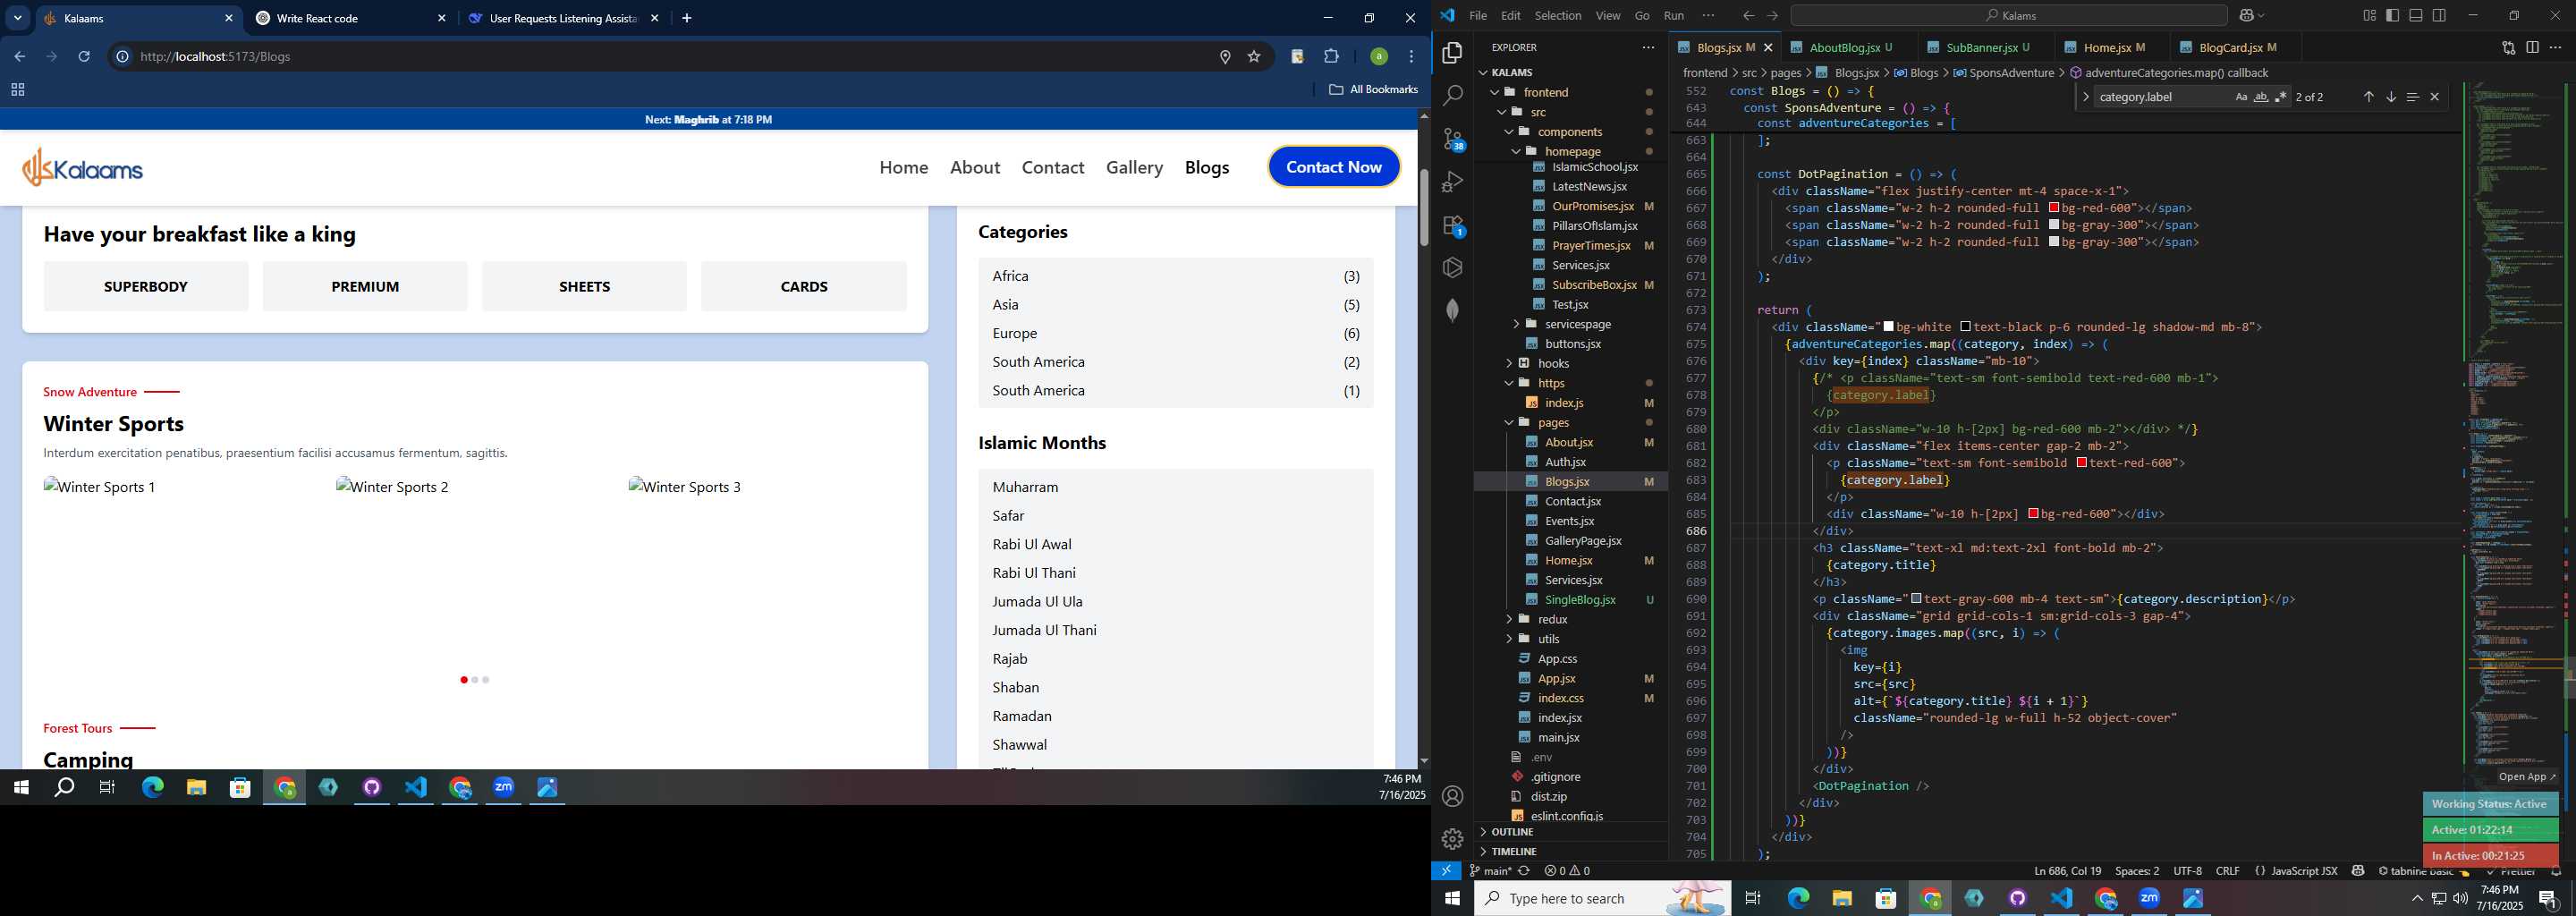Viewport: 2576px width, 916px height.
Task: Go to previous find match arrow
Action: tap(2368, 97)
